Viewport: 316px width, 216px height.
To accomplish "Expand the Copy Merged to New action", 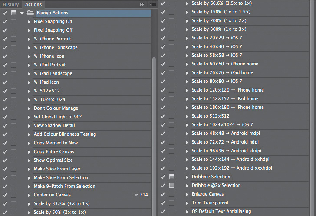I will click(29, 143).
